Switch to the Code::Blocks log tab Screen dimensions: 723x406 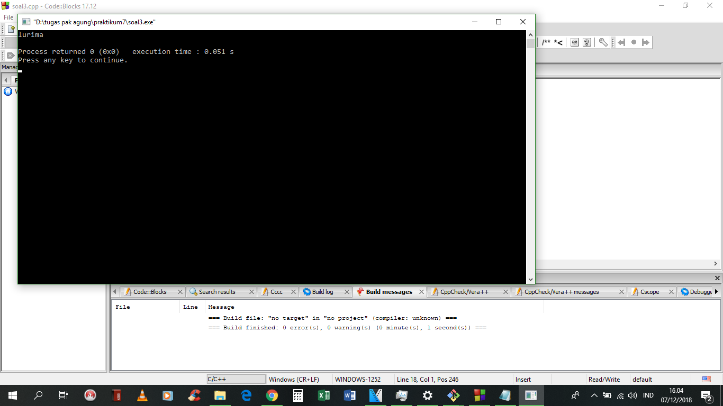(149, 292)
